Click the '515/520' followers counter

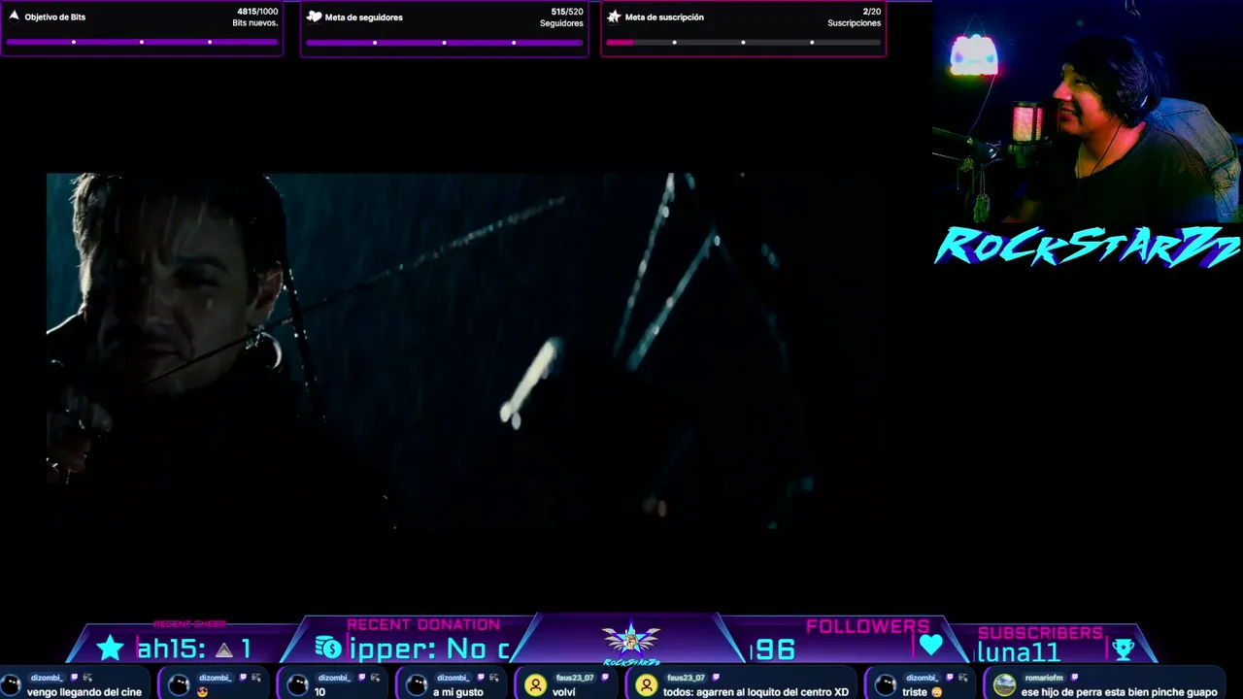click(x=567, y=12)
